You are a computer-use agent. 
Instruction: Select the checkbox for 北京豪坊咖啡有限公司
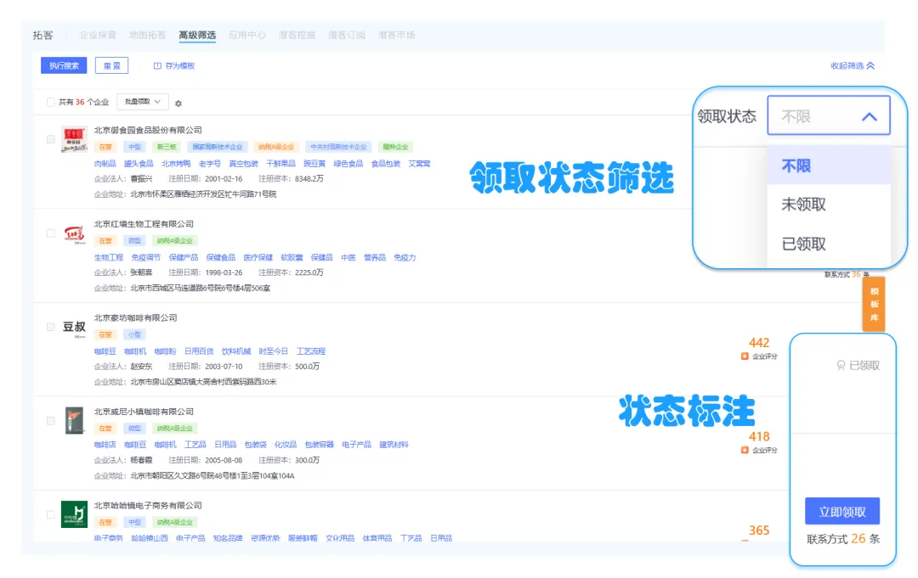pyautogui.click(x=51, y=327)
